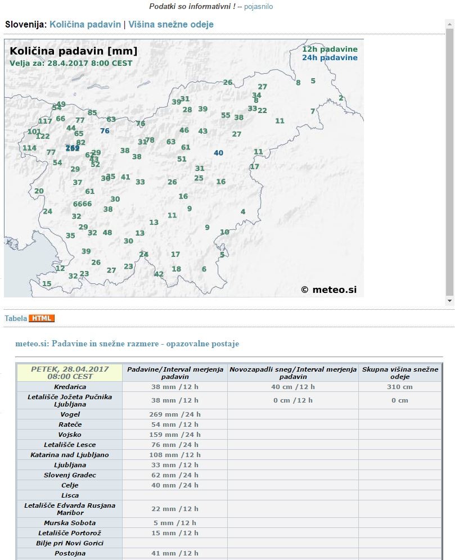This screenshot has width=459, height=560.
Task: Click the vertical scrollbar thumb
Action: pos(449,162)
